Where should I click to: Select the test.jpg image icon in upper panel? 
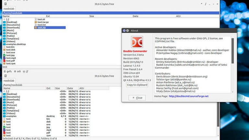point(4,55)
